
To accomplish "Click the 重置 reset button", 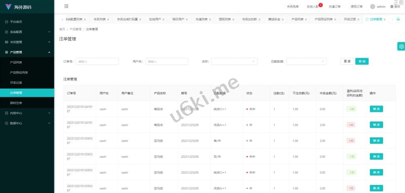I will [x=347, y=61].
